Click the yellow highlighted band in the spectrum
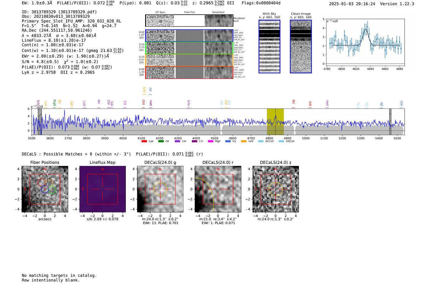Image resolution: width=436 pixels, height=297 pixels. (275, 122)
